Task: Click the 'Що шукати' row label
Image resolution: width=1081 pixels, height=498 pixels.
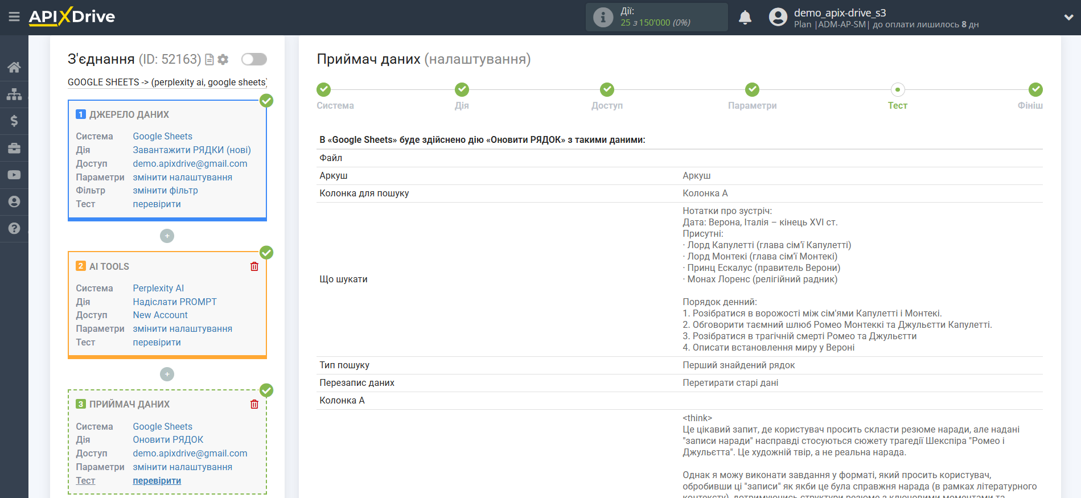Action: (343, 279)
